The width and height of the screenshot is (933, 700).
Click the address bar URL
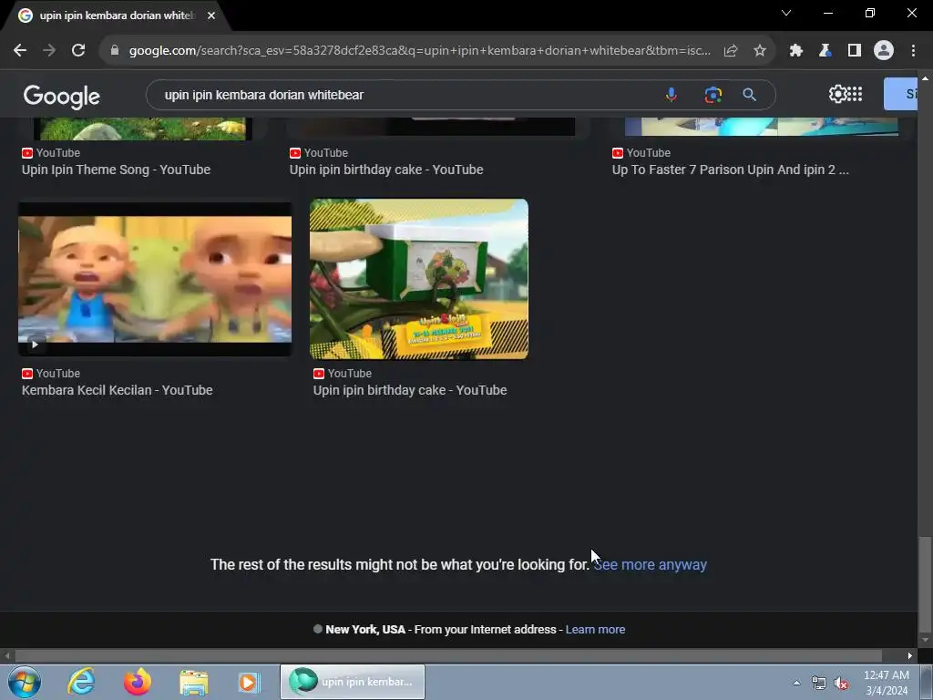[x=419, y=51]
